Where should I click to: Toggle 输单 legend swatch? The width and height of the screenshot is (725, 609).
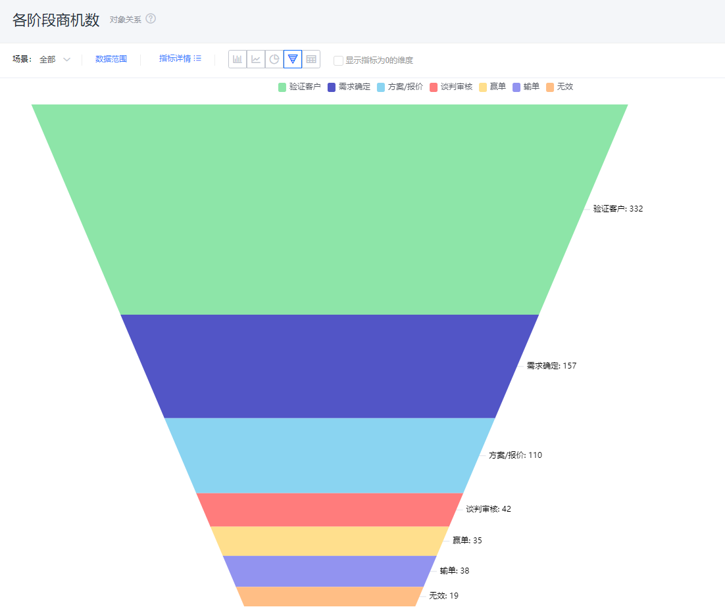(x=516, y=87)
